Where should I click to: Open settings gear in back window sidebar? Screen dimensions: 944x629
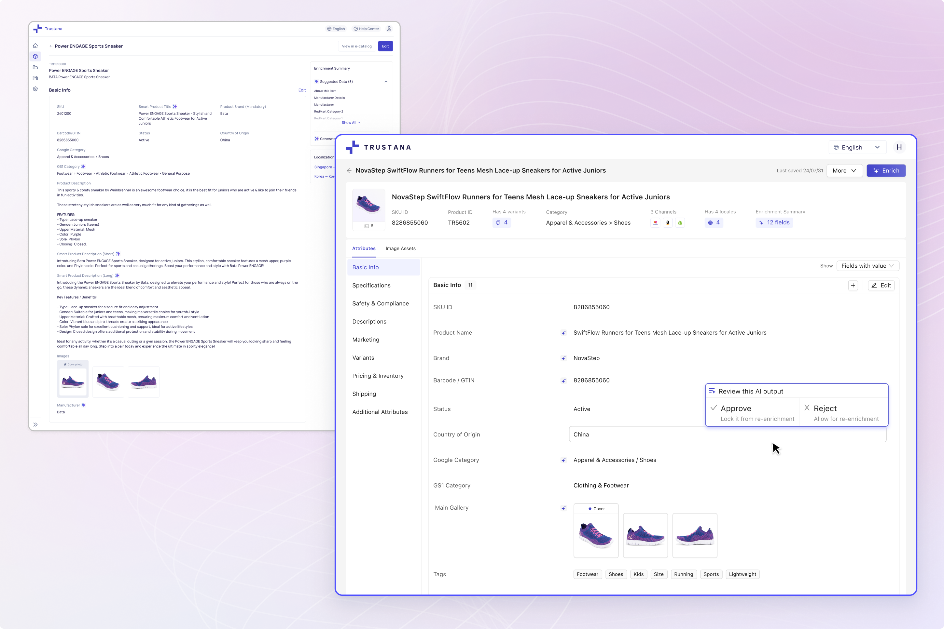pos(35,89)
